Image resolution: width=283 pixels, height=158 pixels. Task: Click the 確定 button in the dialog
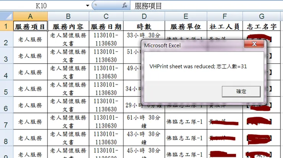[x=241, y=91]
